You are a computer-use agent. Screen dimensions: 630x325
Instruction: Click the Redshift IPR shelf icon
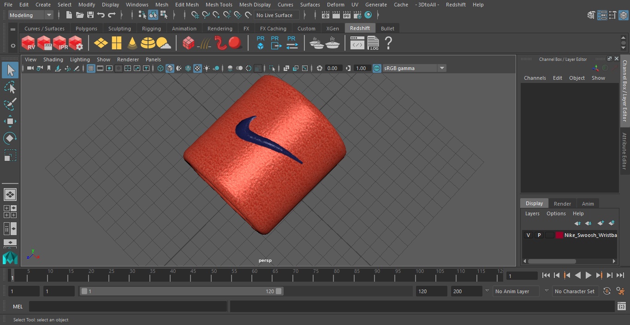[60, 43]
